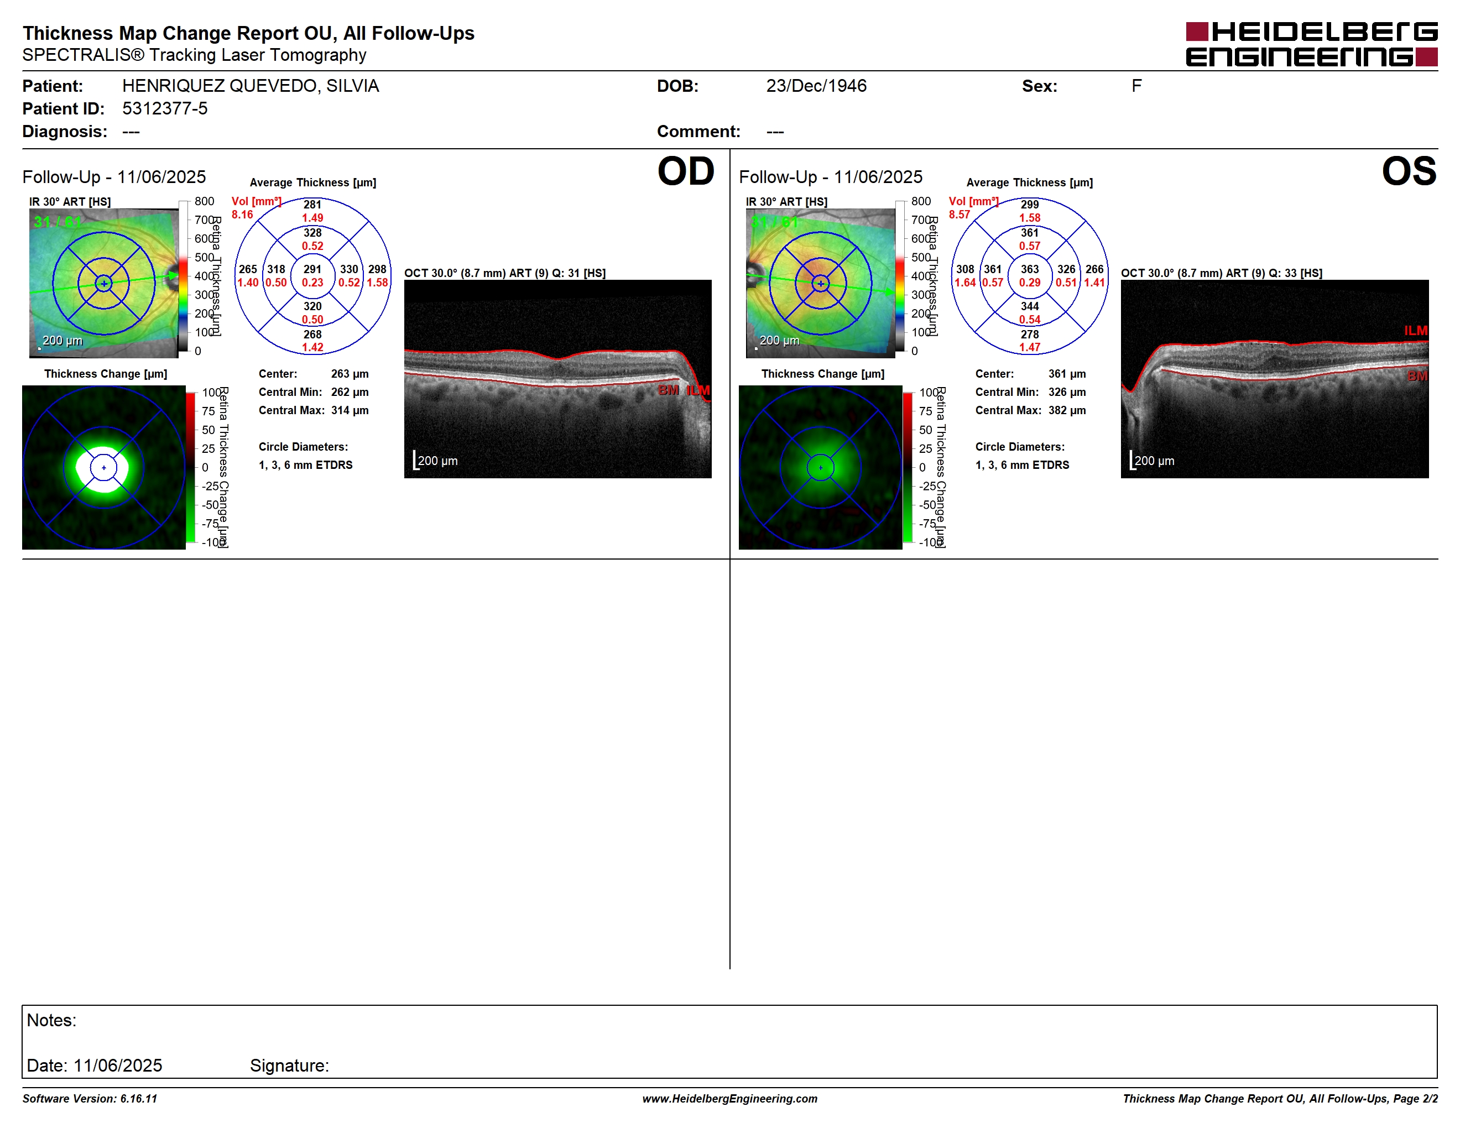Click the OS volume value '8.57'
Viewport: 1460px width, 1128px height.
960,215
